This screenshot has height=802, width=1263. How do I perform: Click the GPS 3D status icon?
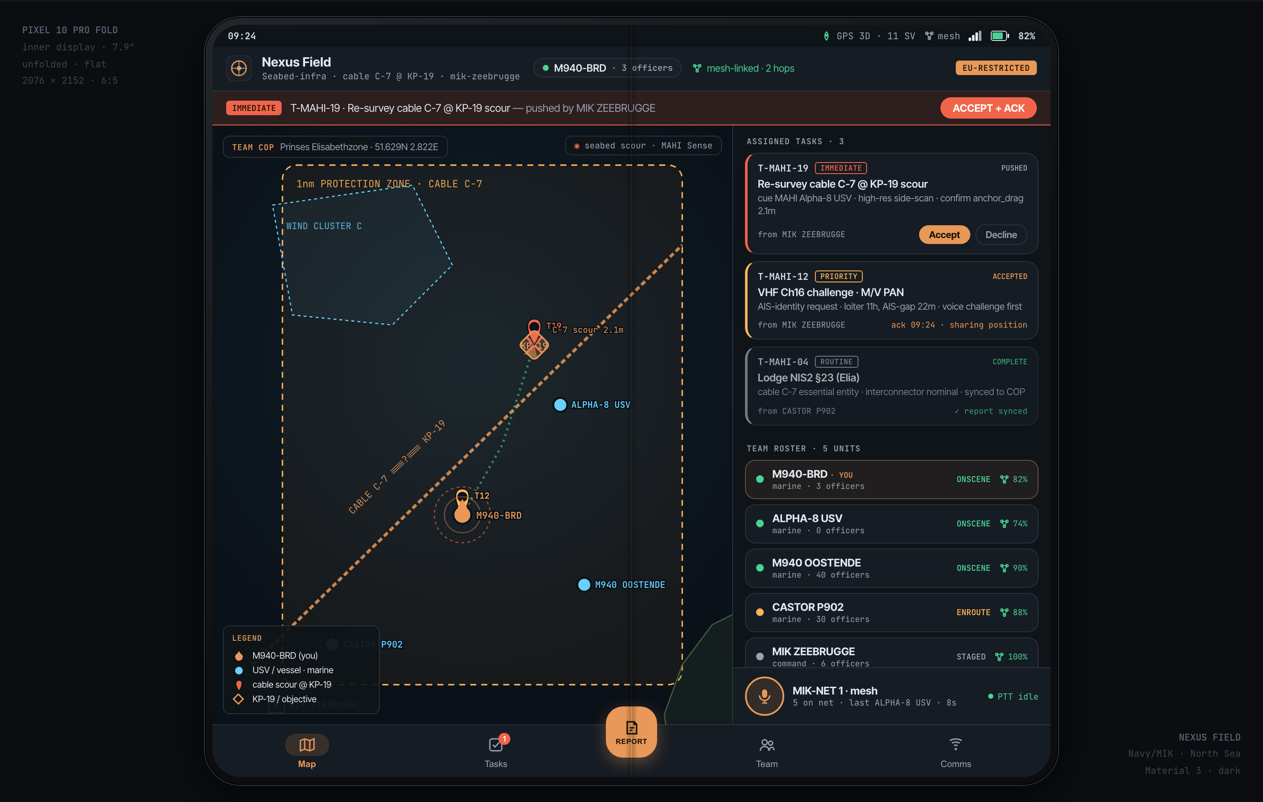[826, 36]
